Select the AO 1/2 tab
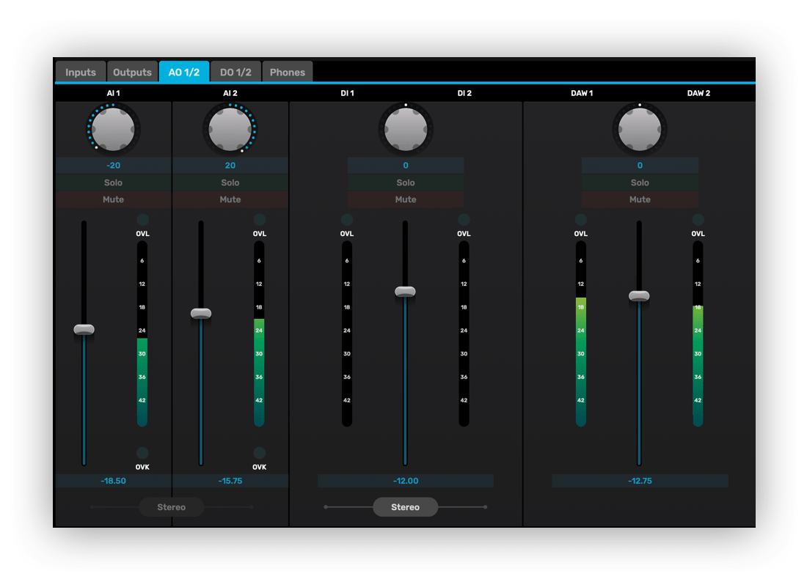Screen dimensions: 807x579 coord(184,72)
